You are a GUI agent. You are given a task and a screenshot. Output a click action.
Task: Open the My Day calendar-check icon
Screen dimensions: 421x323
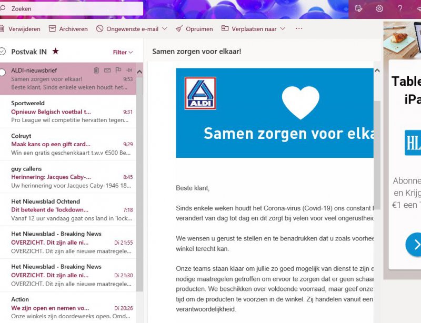click(359, 8)
